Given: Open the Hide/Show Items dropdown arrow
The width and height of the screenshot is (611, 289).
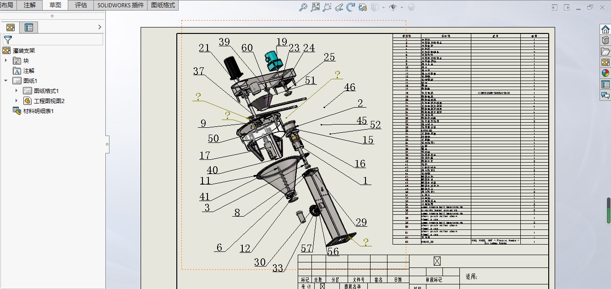Looking at the screenshot, I should coord(402,7).
